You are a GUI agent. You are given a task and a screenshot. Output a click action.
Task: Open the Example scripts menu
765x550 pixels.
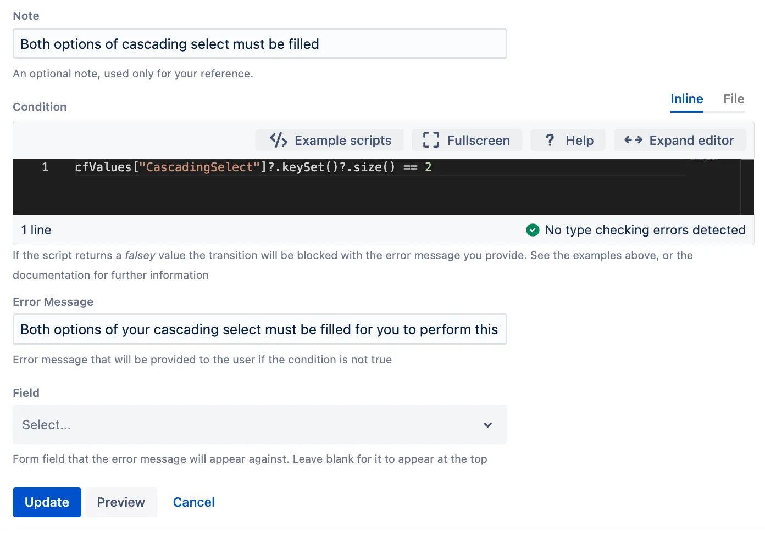330,140
